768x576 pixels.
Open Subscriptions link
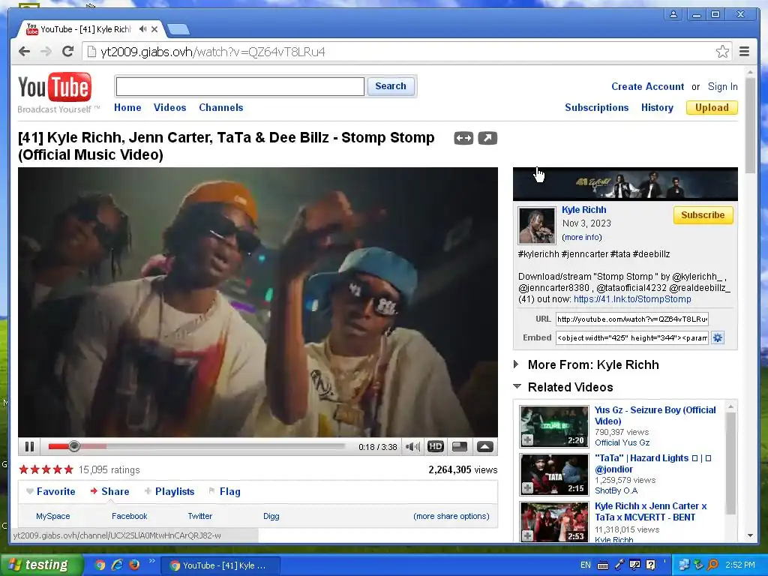[x=596, y=108]
